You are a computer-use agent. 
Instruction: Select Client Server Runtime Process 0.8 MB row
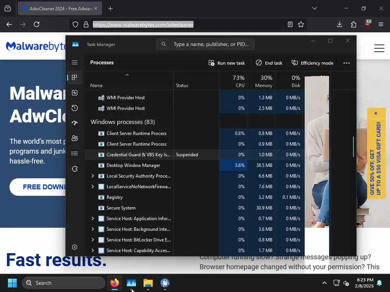(195, 133)
